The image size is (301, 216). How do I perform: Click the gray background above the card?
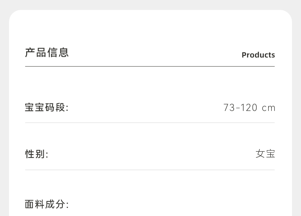tap(150, 5)
